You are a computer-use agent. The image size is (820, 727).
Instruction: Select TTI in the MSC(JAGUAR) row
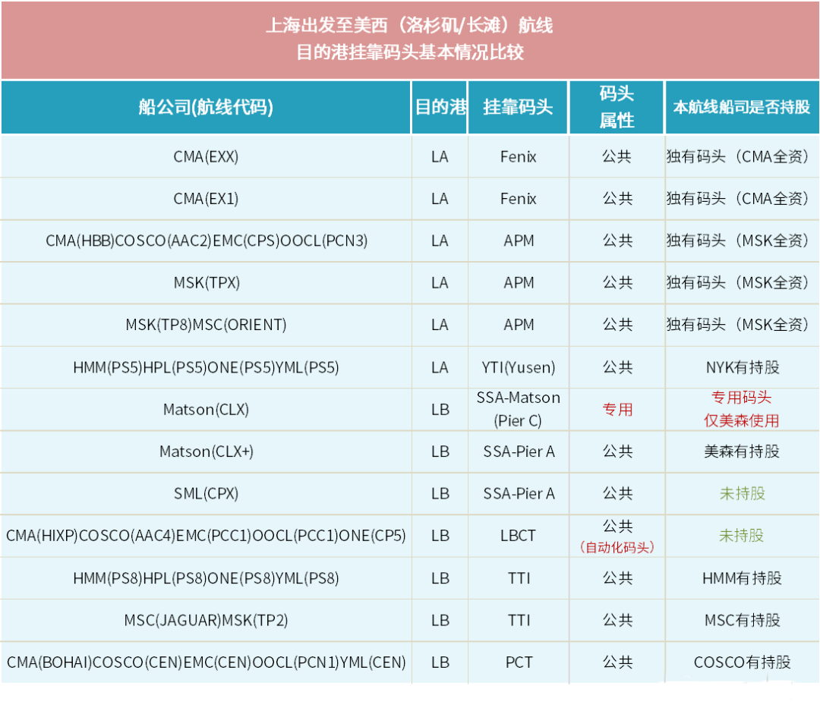[x=519, y=621]
